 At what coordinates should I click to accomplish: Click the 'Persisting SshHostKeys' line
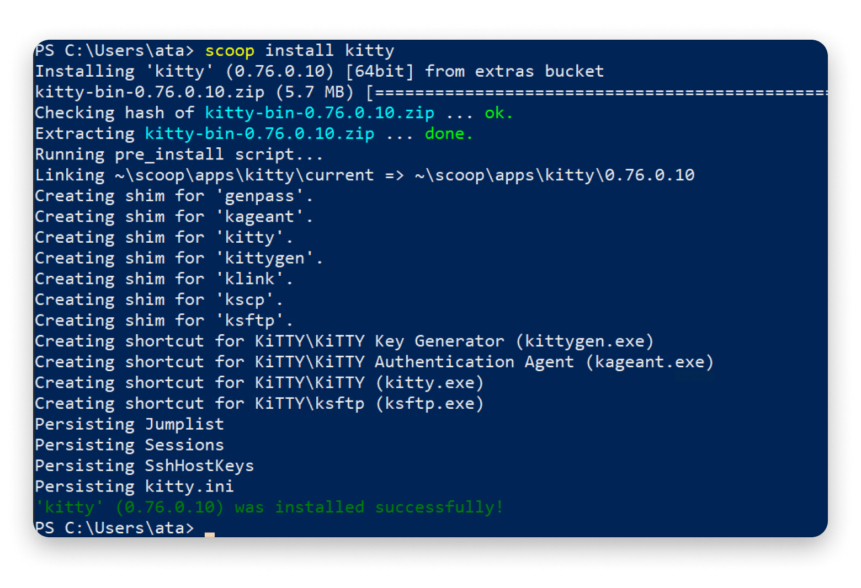145,466
